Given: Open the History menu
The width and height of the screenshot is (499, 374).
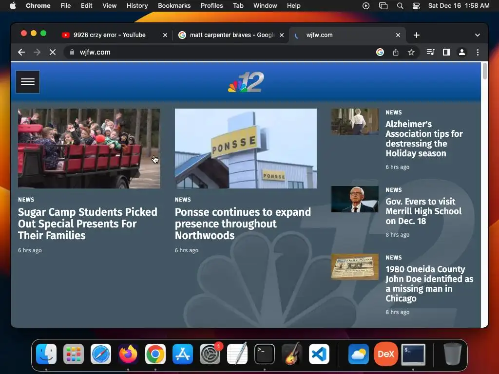Looking at the screenshot, I should [x=137, y=5].
